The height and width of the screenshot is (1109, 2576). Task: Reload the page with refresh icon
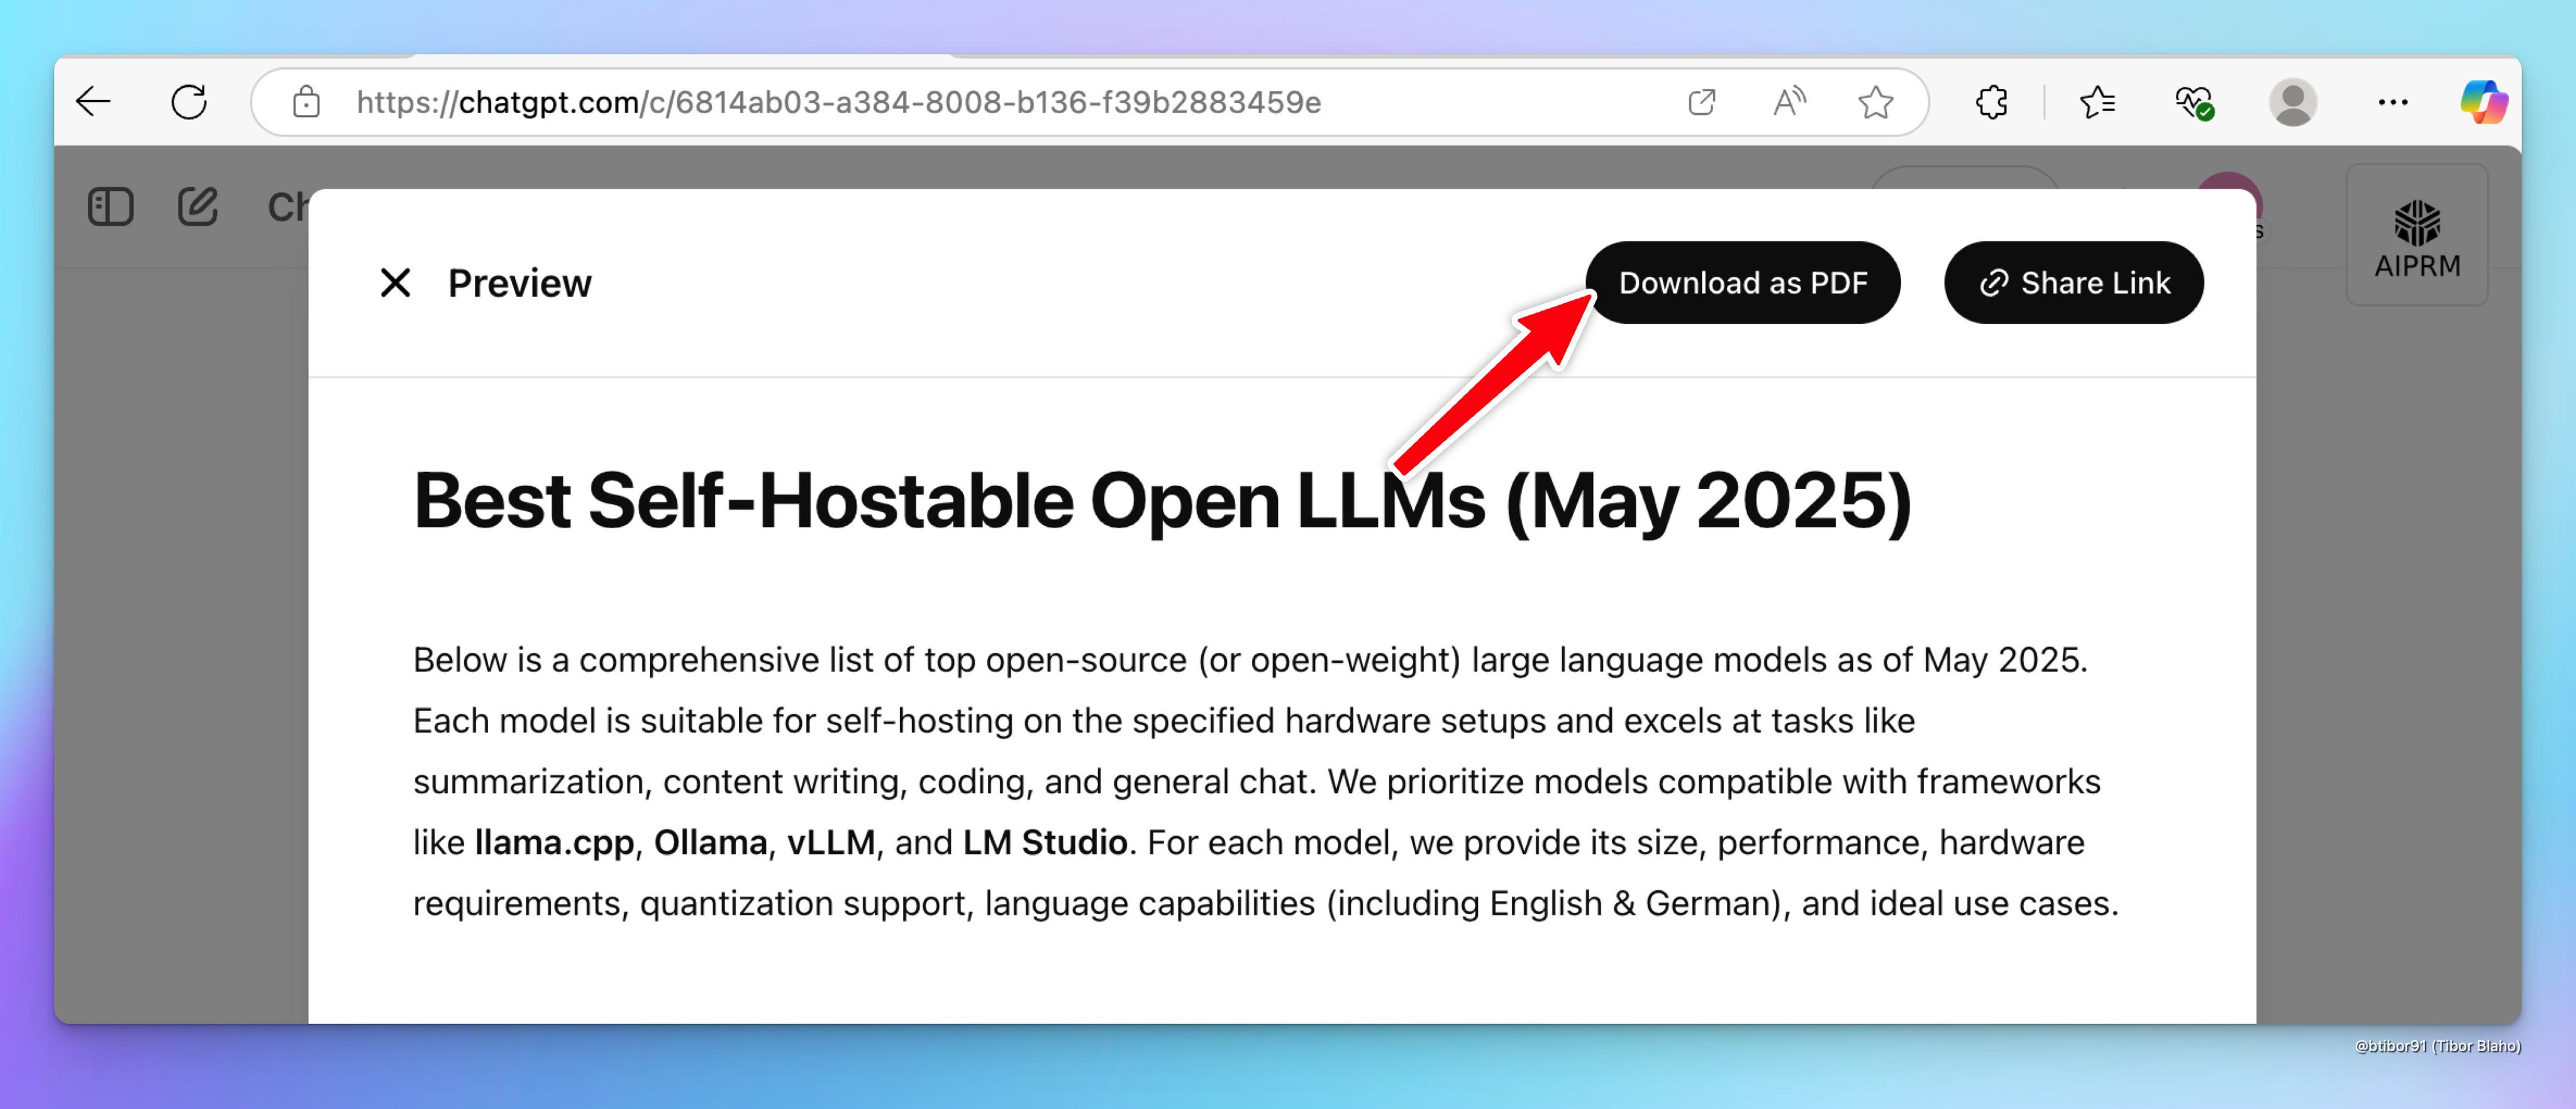pos(189,102)
